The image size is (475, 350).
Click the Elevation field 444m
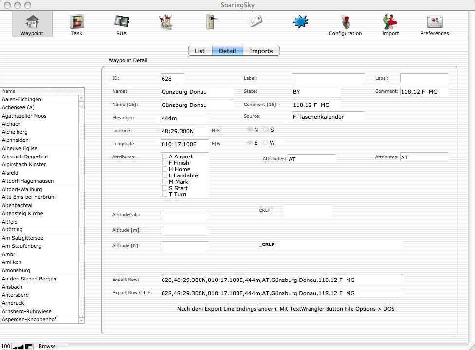point(184,118)
